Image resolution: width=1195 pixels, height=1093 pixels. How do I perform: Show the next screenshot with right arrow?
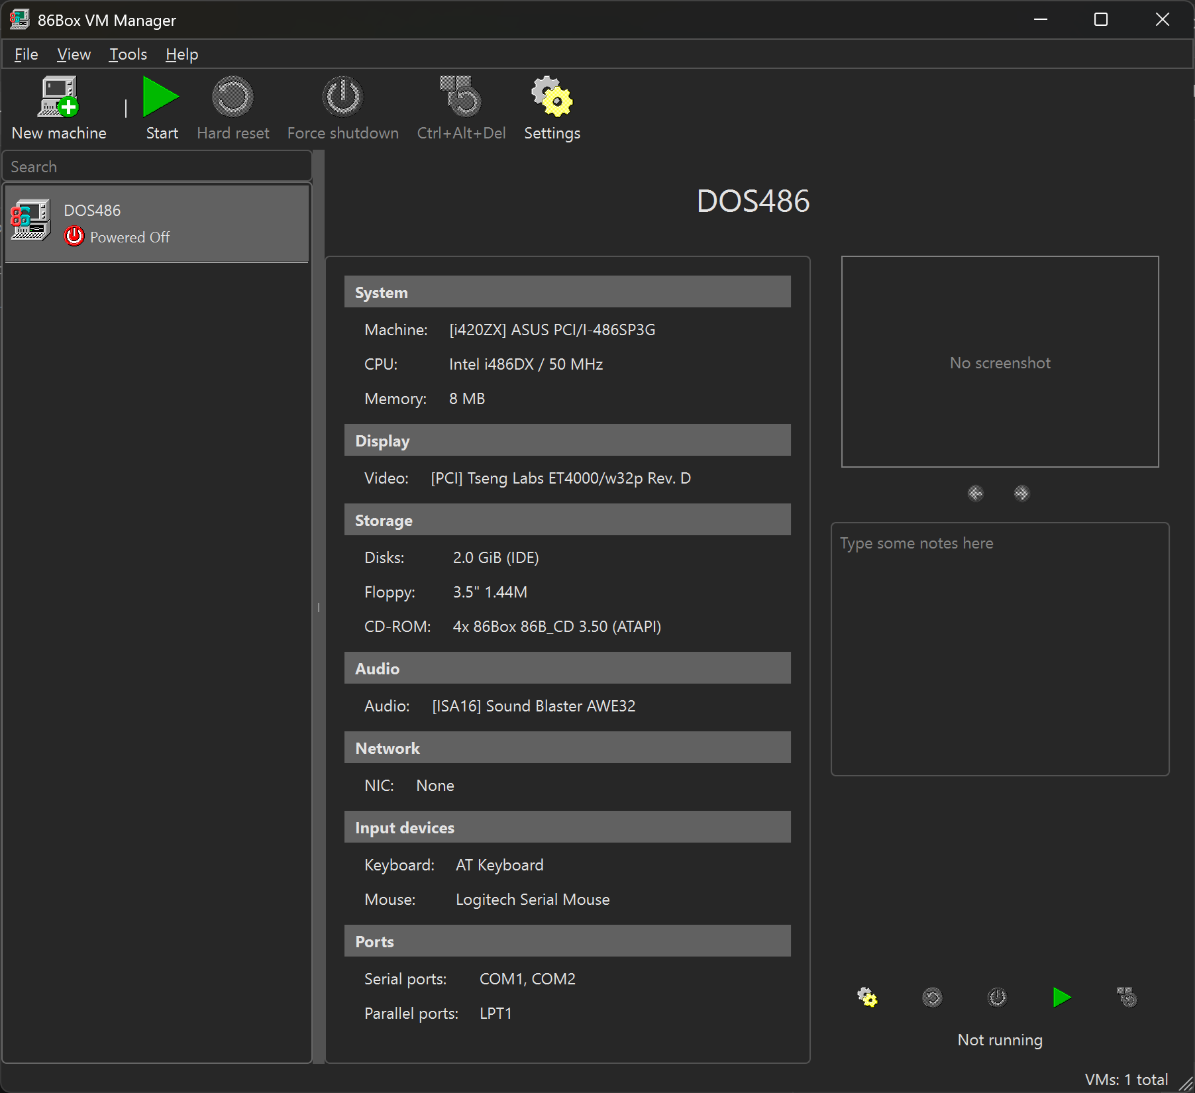1022,494
